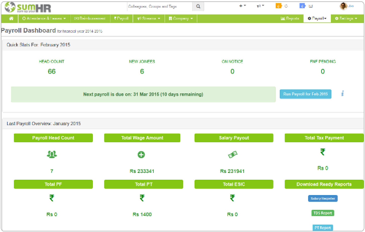The height and width of the screenshot is (232, 365).
Task: Click the Head Count value 66
Action: coord(52,71)
